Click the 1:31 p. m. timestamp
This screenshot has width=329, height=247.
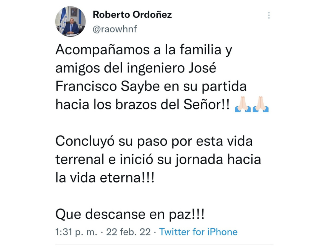pos(76,232)
